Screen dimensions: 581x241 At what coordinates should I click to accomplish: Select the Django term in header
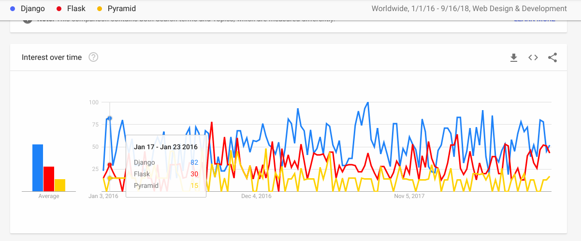33,9
